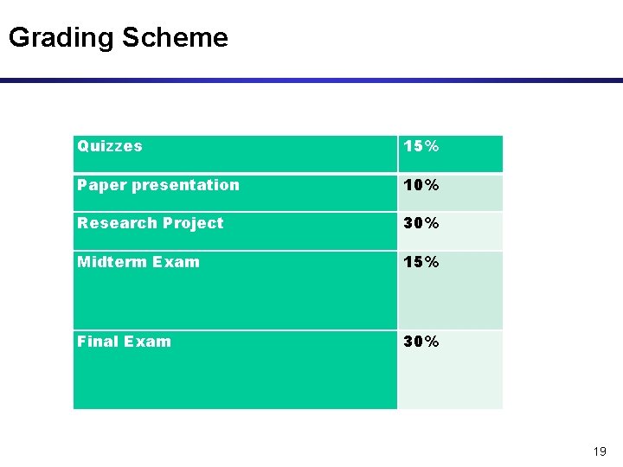
Task: Click the word Grading in the heading
Action: click(61, 39)
